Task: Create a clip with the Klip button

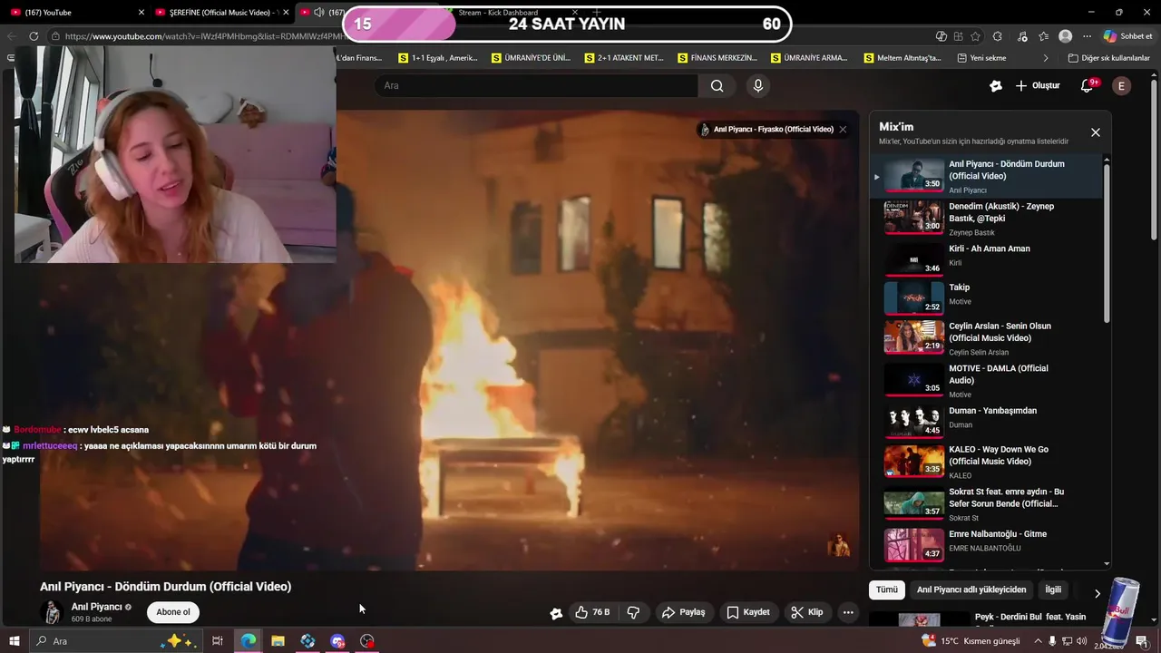Action: 806,612
